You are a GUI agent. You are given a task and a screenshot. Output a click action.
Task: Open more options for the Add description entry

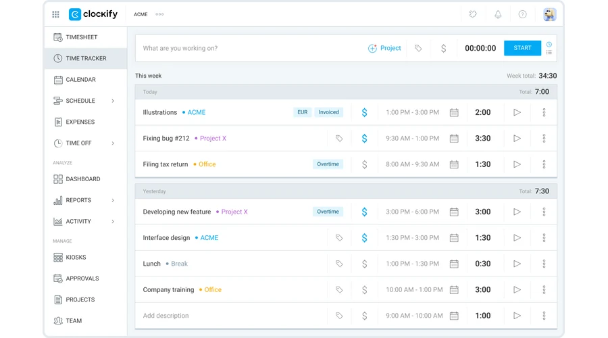544,316
